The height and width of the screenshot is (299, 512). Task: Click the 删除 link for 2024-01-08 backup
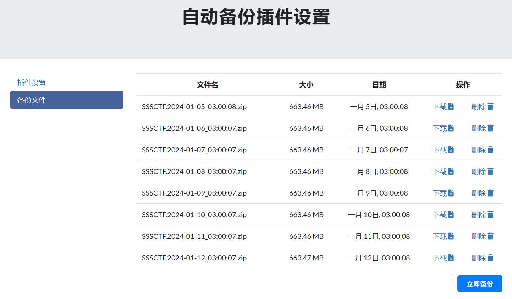478,171
